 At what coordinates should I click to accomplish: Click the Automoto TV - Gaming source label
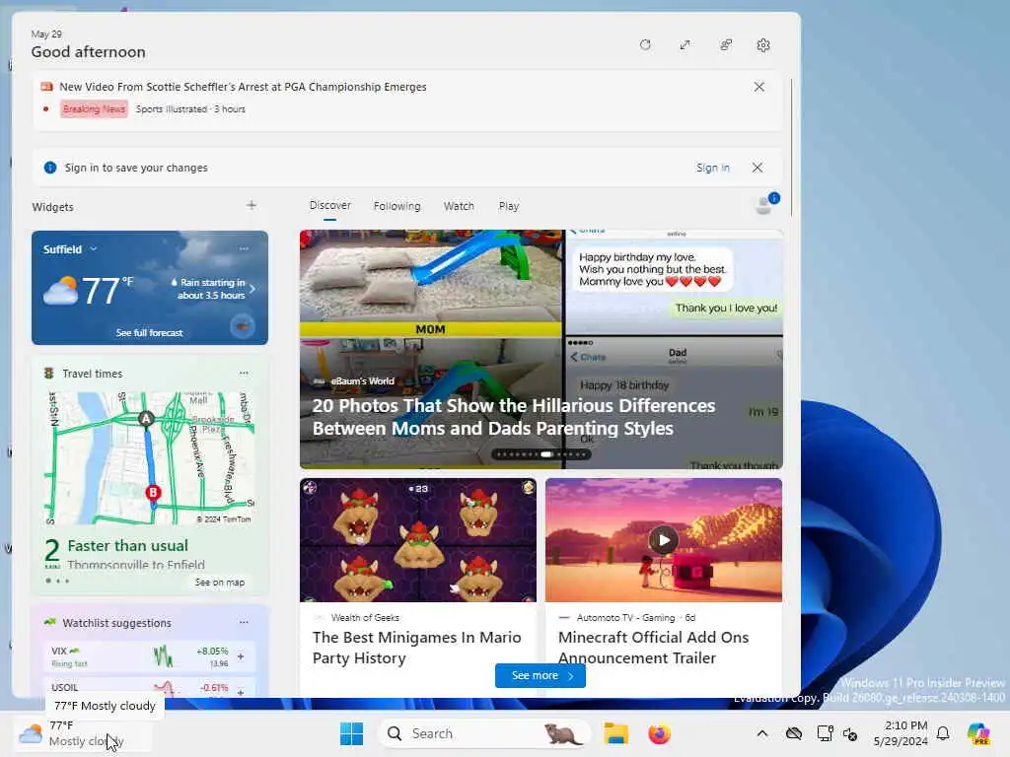[x=625, y=617]
